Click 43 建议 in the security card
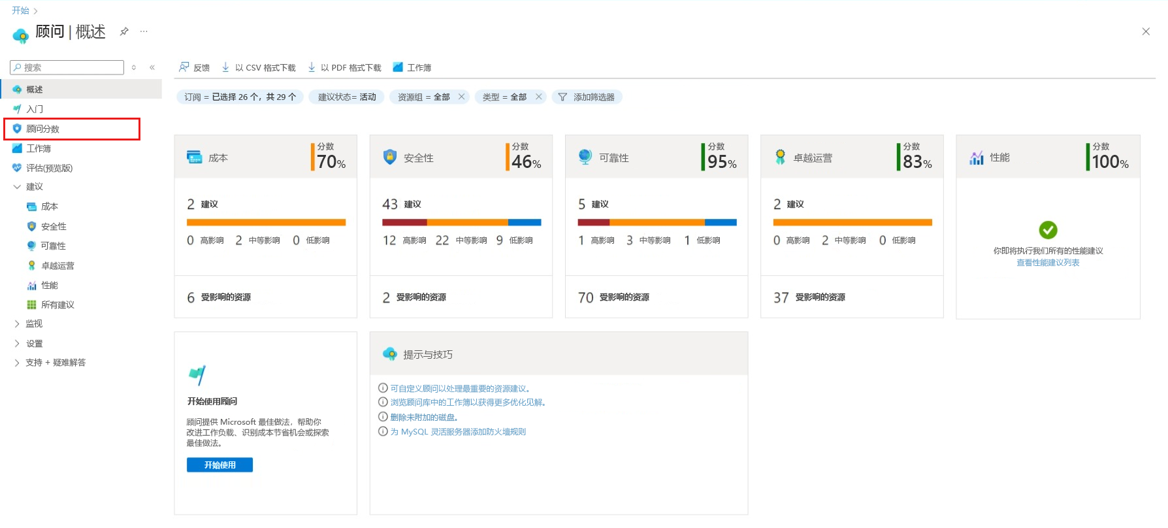This screenshot has width=1168, height=528. [x=402, y=205]
